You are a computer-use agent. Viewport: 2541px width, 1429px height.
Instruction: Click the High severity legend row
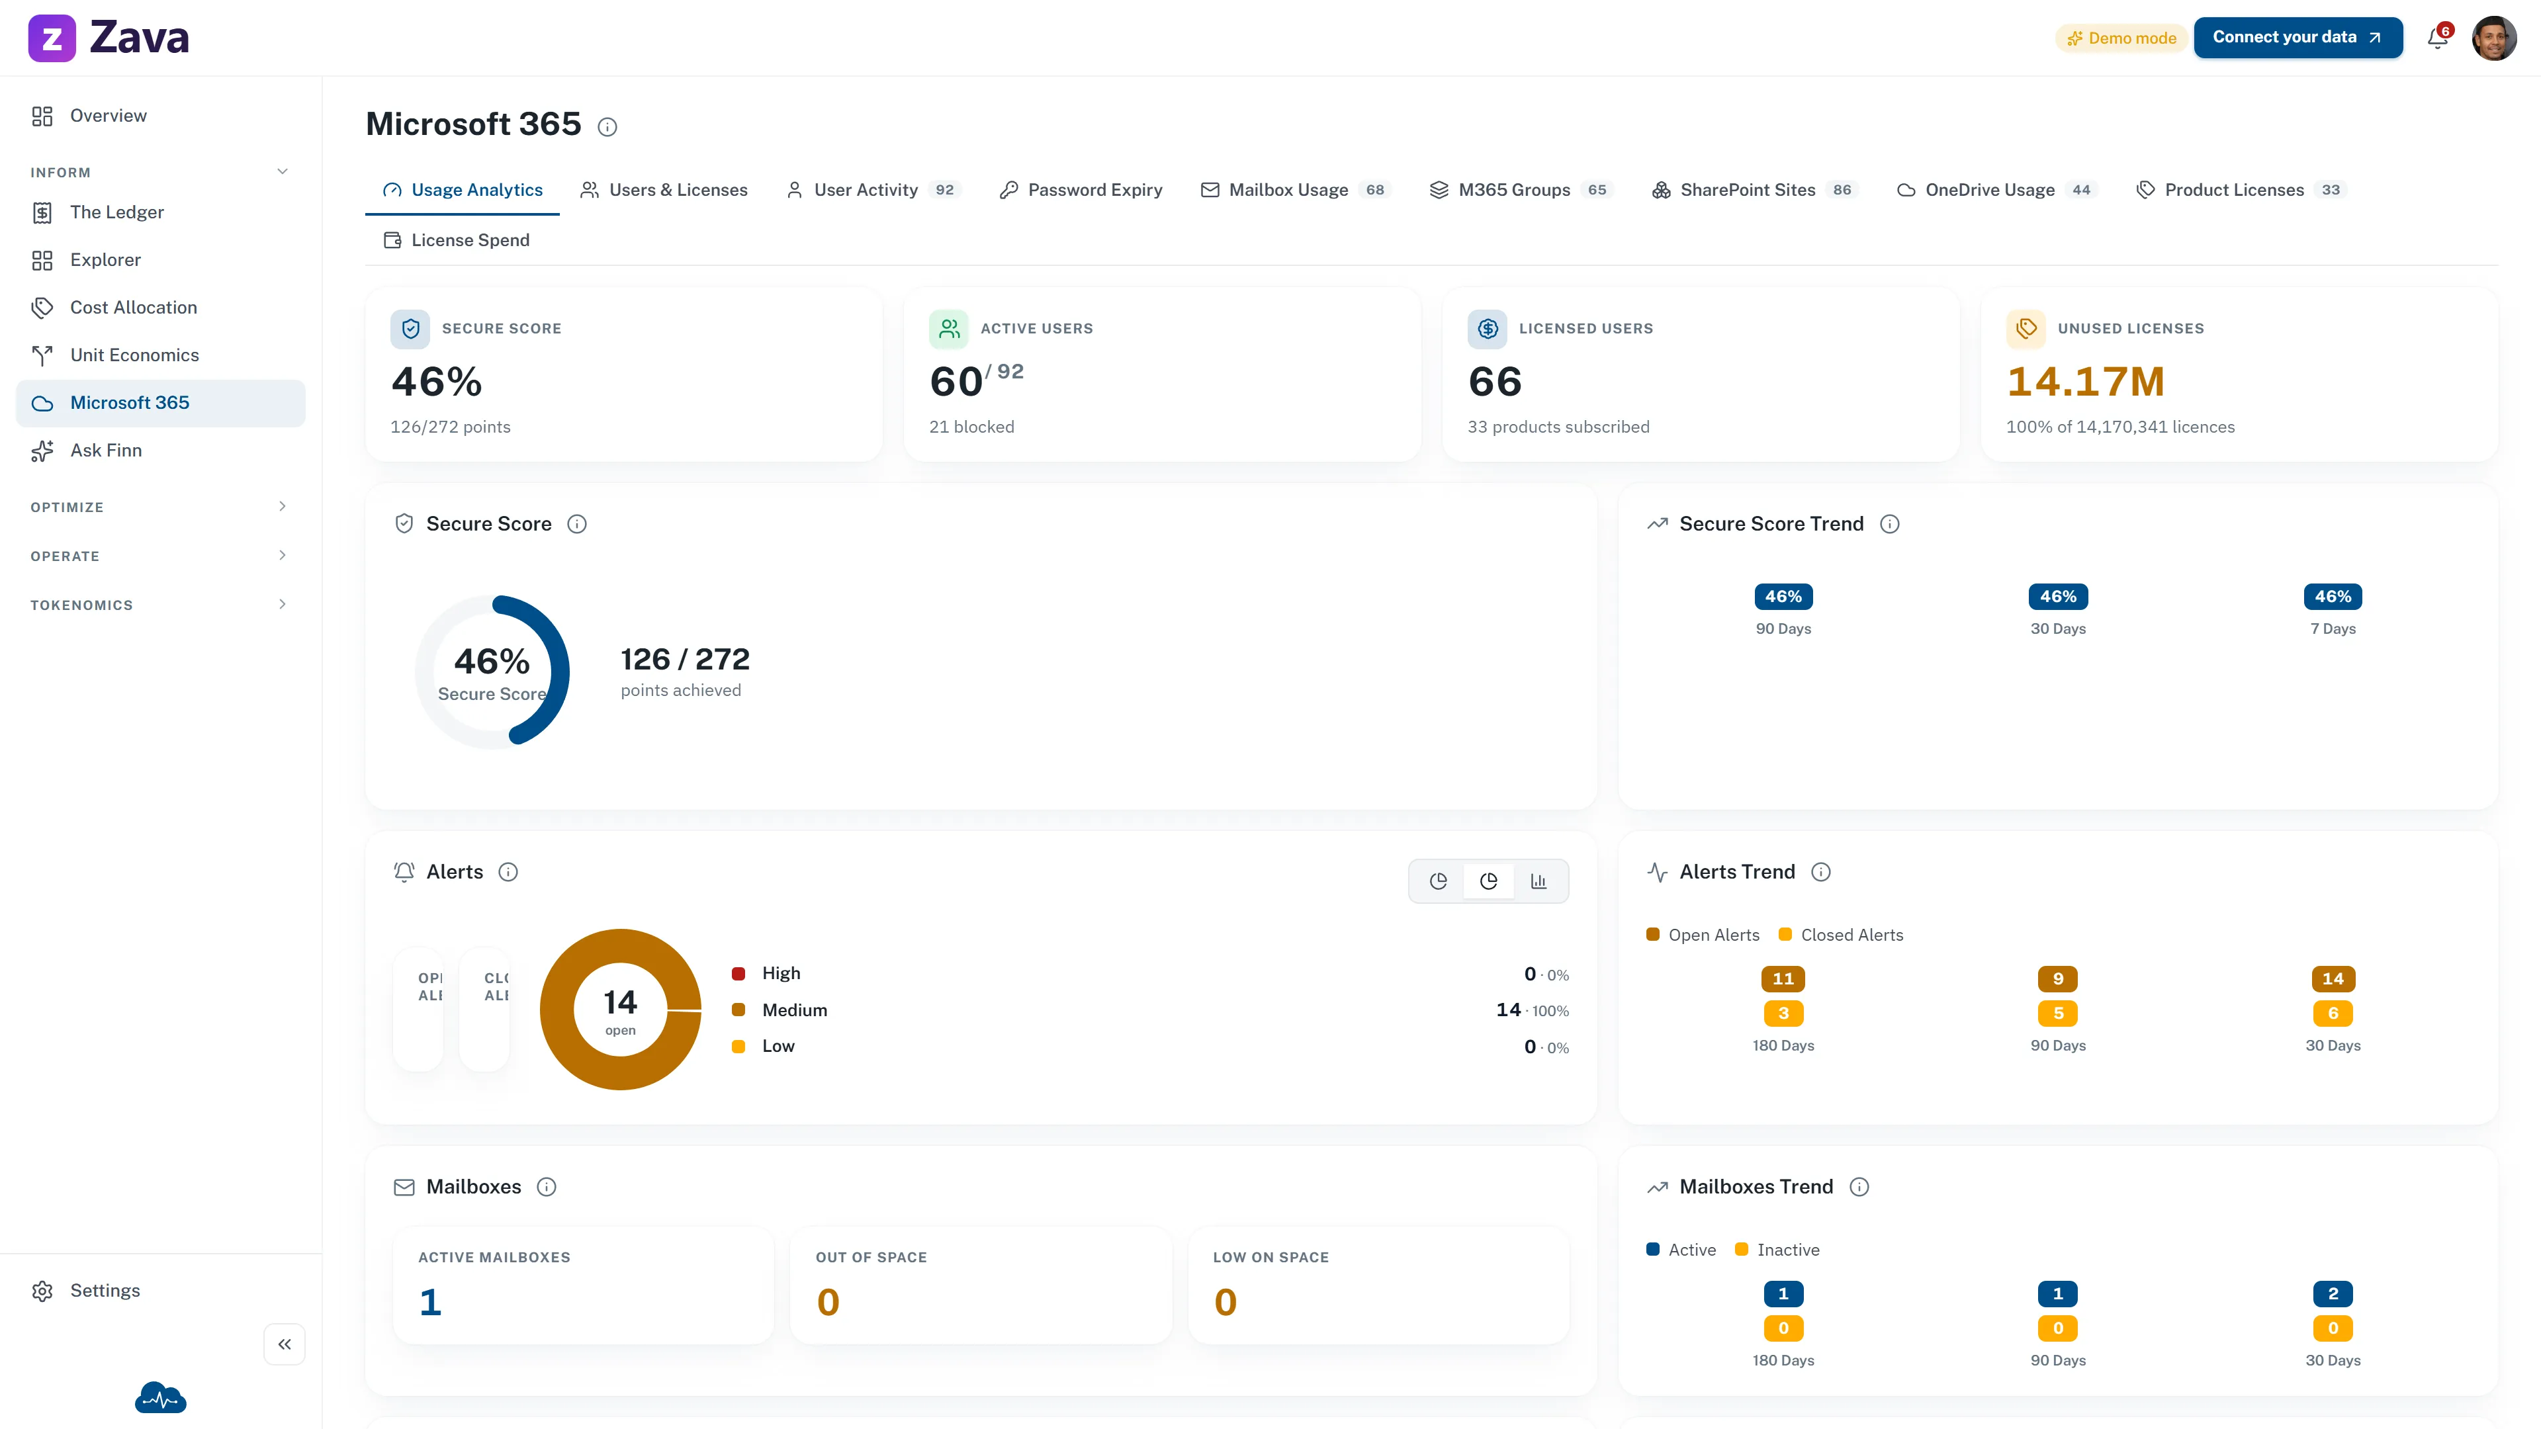click(x=1150, y=974)
